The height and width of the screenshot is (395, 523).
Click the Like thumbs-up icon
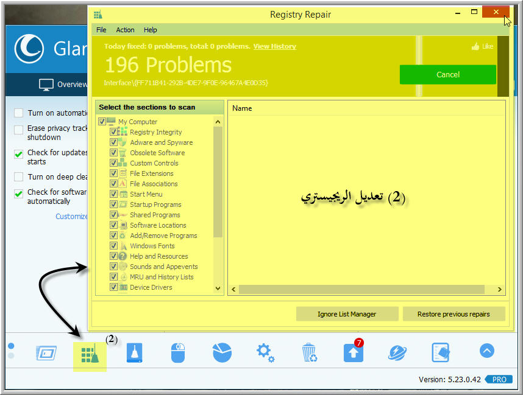tap(475, 46)
